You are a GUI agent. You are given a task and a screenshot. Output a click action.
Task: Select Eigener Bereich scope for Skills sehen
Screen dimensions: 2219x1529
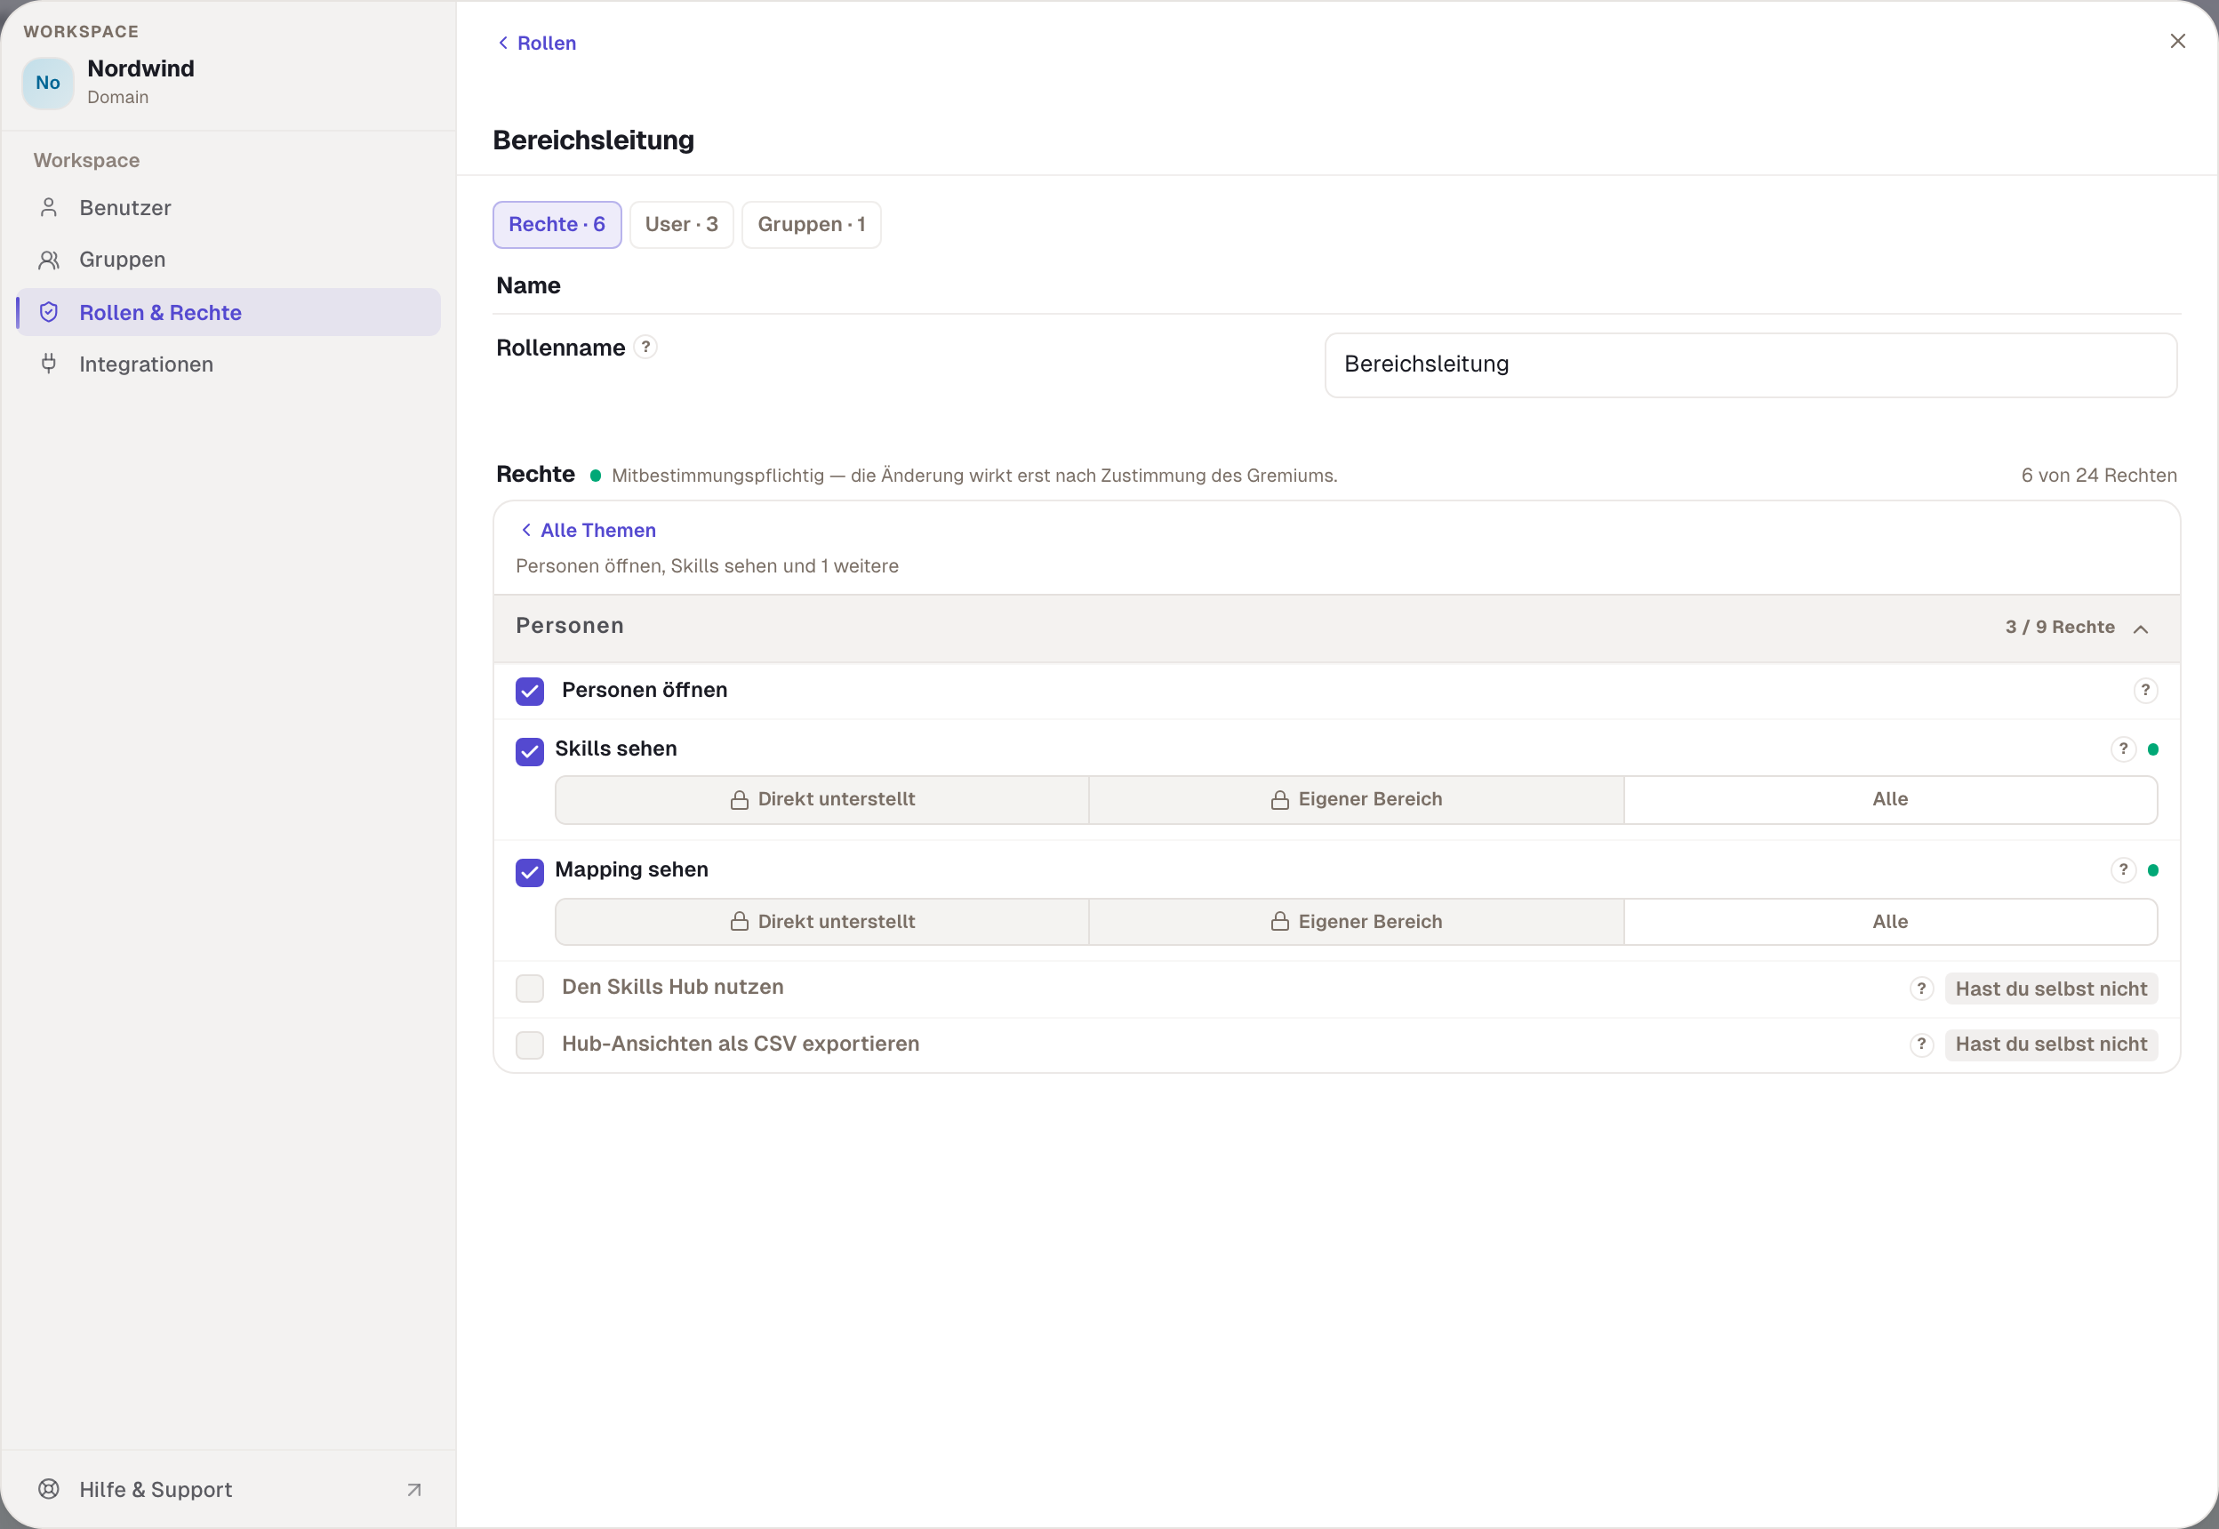1356,800
